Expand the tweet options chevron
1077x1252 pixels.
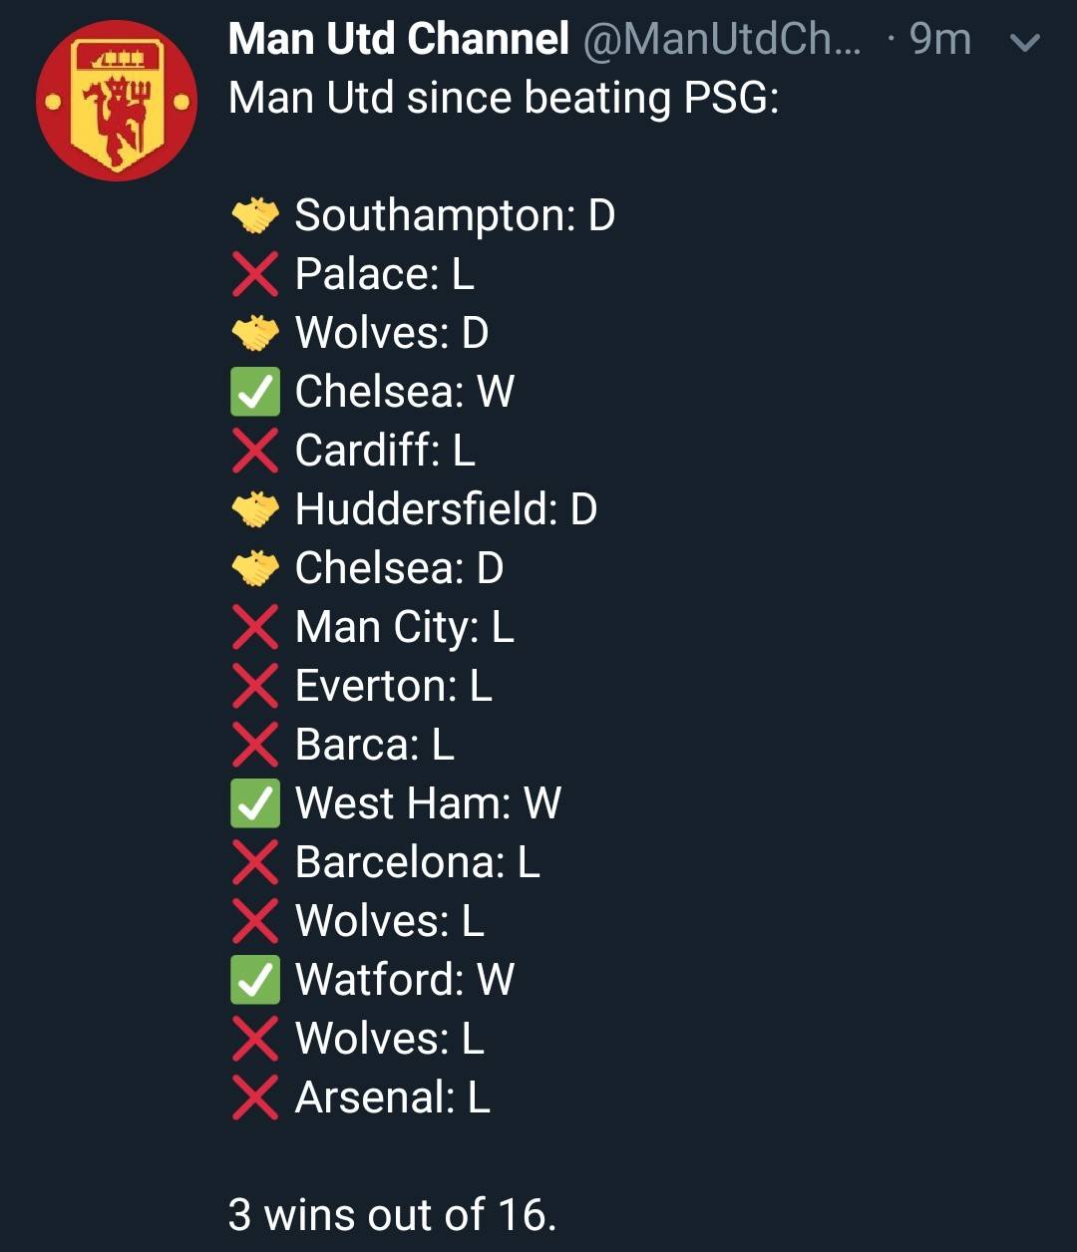[1025, 42]
